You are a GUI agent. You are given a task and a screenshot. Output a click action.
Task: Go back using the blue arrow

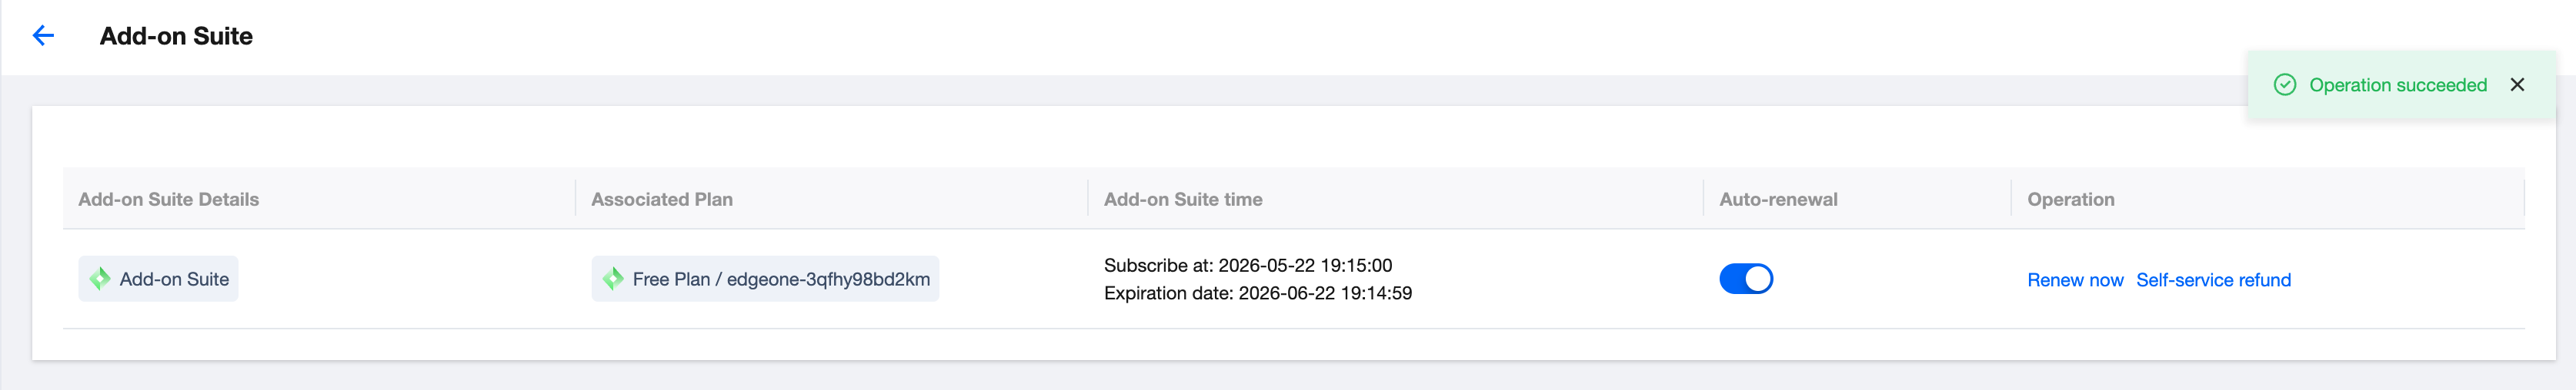point(43,36)
